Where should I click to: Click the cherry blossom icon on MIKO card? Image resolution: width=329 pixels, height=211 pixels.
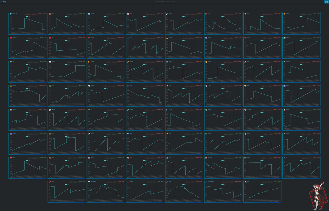click(x=128, y=13)
